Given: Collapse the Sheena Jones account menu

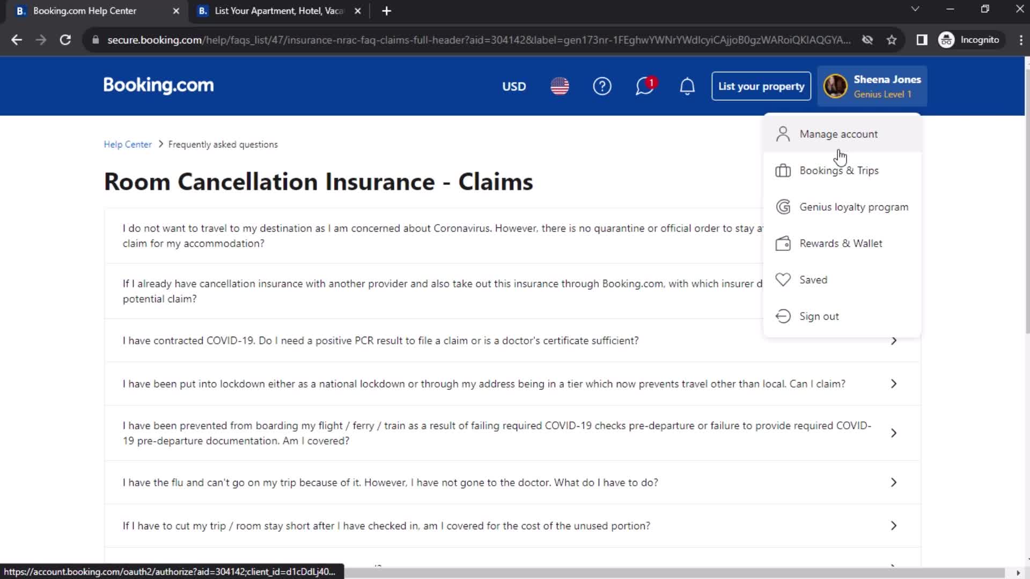Looking at the screenshot, I should point(872,86).
